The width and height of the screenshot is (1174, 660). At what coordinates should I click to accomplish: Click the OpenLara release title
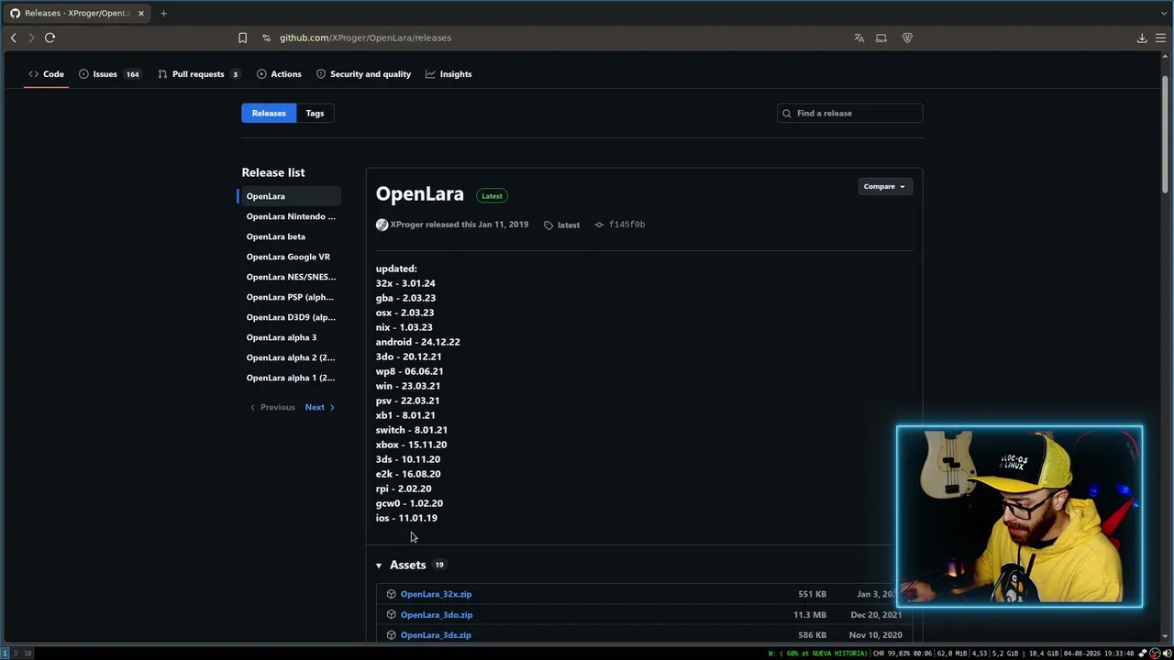pyautogui.click(x=419, y=194)
